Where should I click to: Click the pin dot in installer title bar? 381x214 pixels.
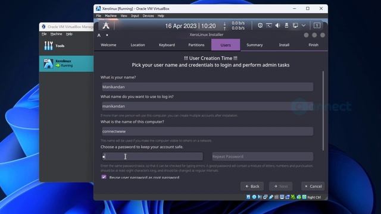tap(107, 35)
